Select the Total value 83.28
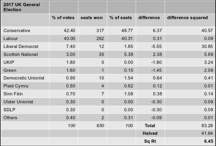Image resolution: width=216 pixels, height=146 pixels. pos(207,126)
